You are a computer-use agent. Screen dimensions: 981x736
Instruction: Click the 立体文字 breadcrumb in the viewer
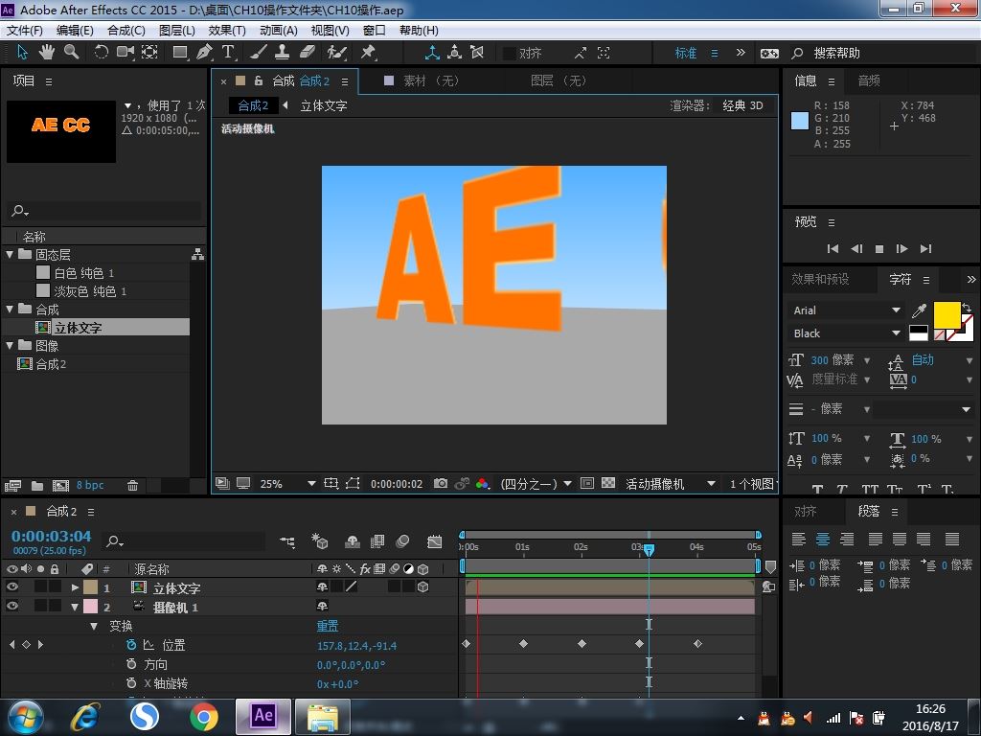(324, 105)
